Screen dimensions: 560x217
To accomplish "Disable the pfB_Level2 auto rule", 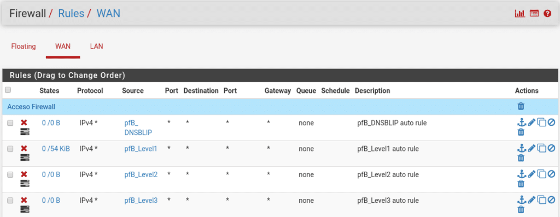I will tap(551, 174).
